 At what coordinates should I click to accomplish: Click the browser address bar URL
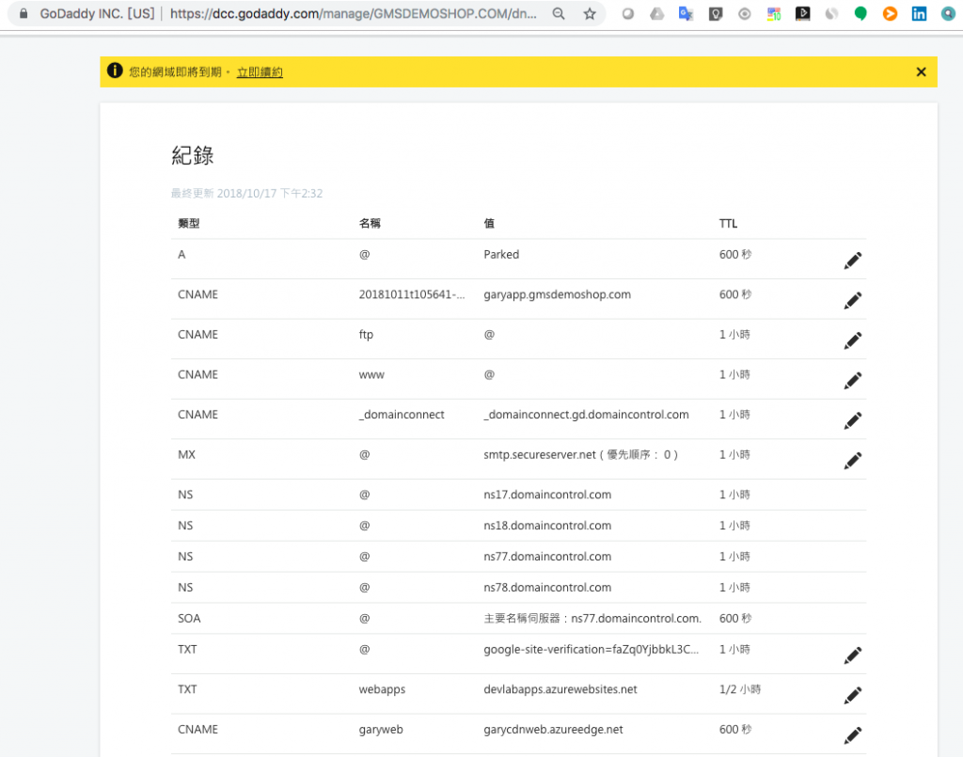[354, 13]
